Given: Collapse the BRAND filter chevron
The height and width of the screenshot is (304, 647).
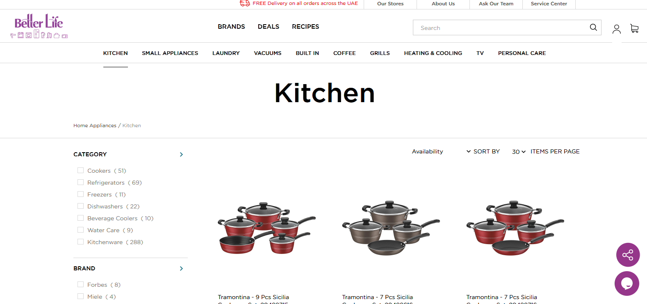Looking at the screenshot, I should point(181,268).
